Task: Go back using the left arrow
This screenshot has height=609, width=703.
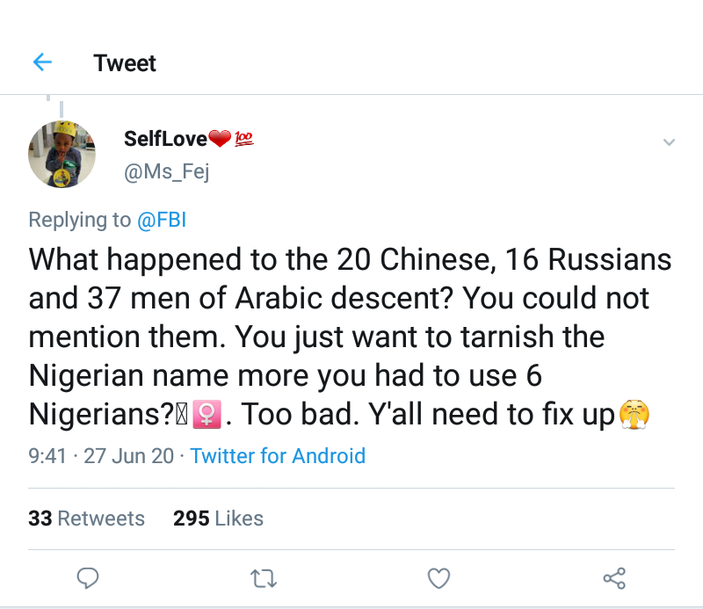Action: (42, 62)
